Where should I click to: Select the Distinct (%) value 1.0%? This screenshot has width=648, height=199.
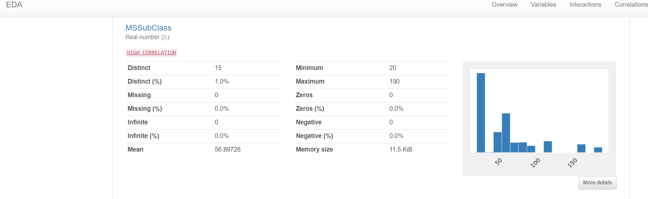pos(222,82)
